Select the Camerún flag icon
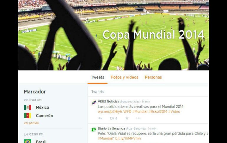Viewport: 227px width, 143px height. pyautogui.click(x=27, y=116)
